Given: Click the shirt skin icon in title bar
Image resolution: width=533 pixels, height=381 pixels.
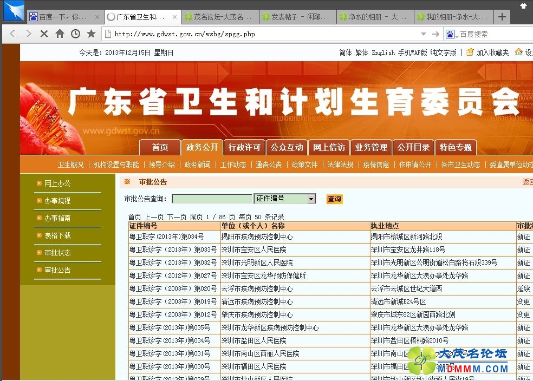Looking at the screenshot, I should pos(523,6).
